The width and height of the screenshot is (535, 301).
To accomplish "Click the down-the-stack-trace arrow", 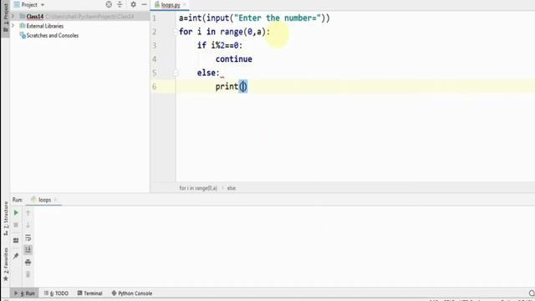I will [28, 225].
